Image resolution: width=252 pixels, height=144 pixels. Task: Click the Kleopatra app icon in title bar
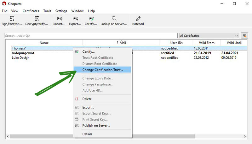click(4, 3)
